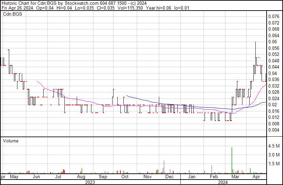Click the Feb month label
Viewport: 283px width, 185px height.
[214, 177]
